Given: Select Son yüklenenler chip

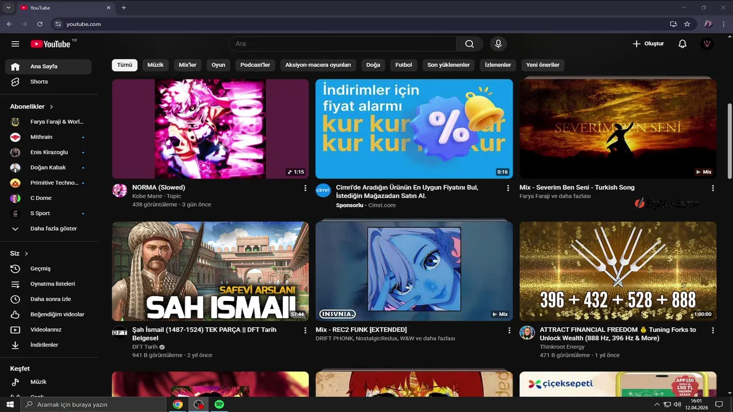Looking at the screenshot, I should [x=448, y=65].
